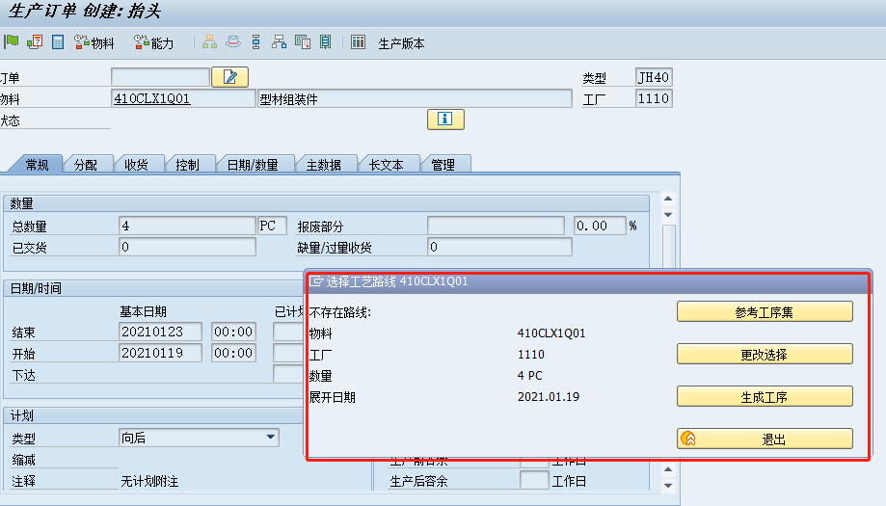Click the 展开日期 value 2021.01.19
This screenshot has height=506, width=886.
pos(549,397)
